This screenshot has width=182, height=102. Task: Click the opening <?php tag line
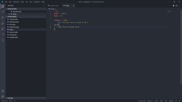pos(56,11)
